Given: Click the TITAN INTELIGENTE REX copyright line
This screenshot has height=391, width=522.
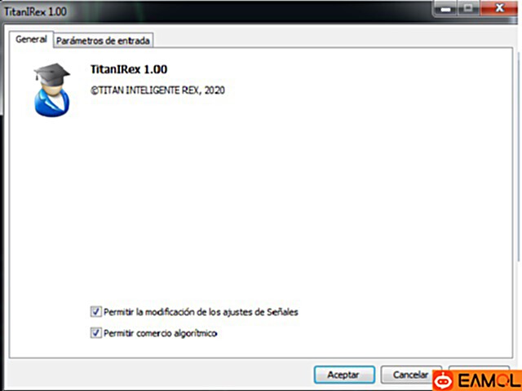Looking at the screenshot, I should coord(157,90).
